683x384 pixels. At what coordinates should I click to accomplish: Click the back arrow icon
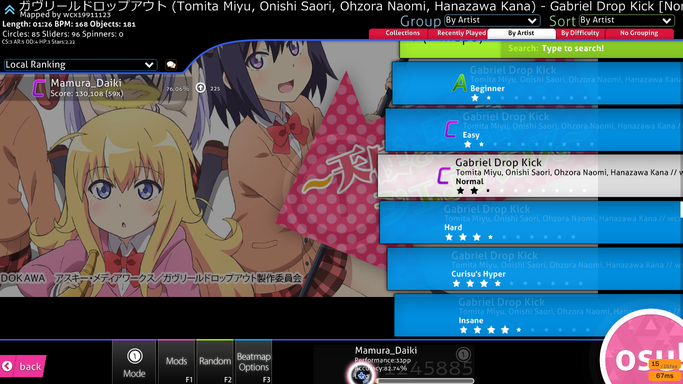tap(7, 366)
